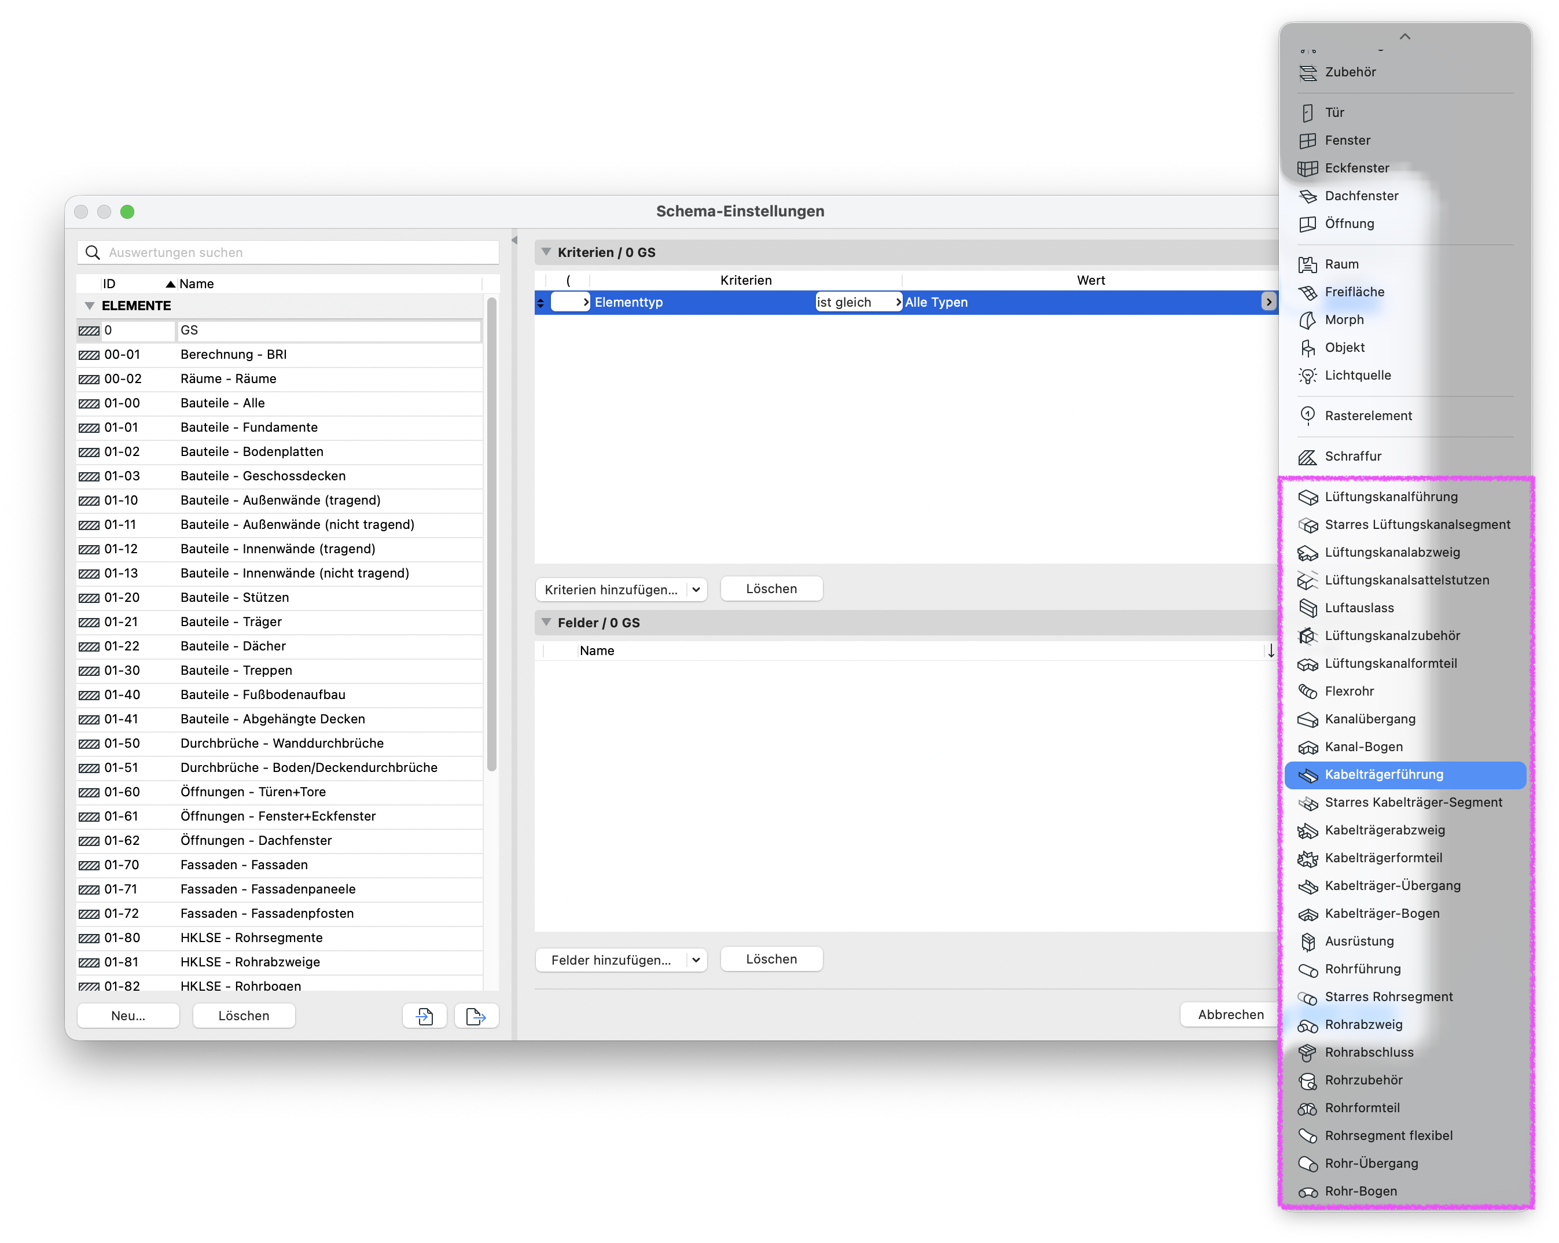Click the Auswertungen suchen search field
Screen dimensions: 1559x1243
tap(288, 252)
